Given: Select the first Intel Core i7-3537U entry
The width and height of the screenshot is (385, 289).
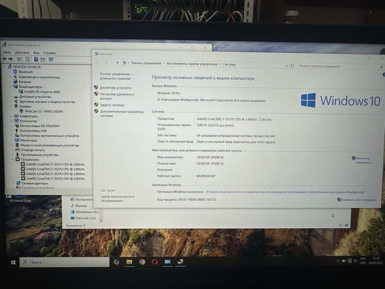Looking at the screenshot, I should [55, 164].
